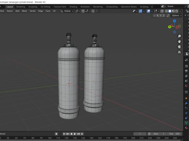The image size is (189, 141).
Task: Open the Options dropdown
Action: pos(177,16)
